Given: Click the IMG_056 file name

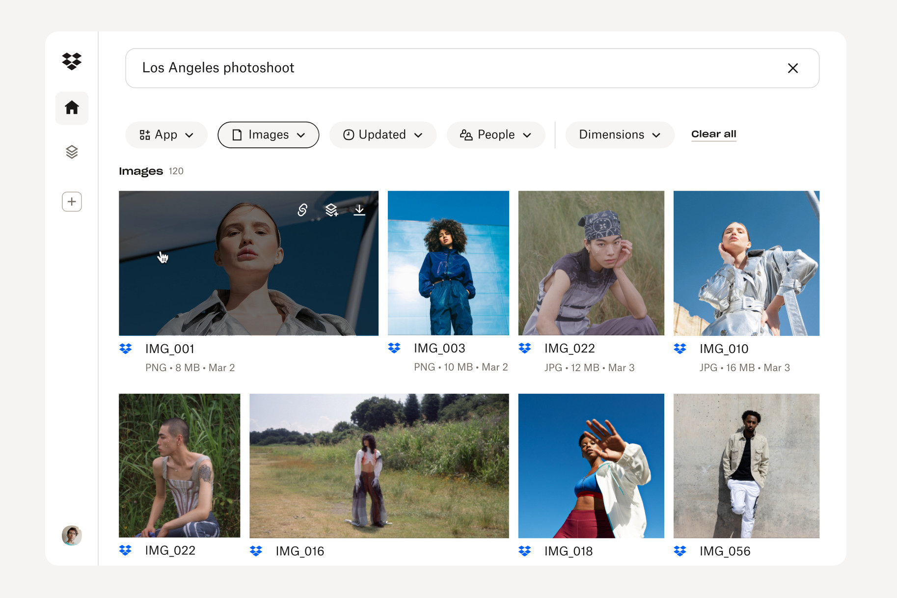Looking at the screenshot, I should [x=725, y=551].
